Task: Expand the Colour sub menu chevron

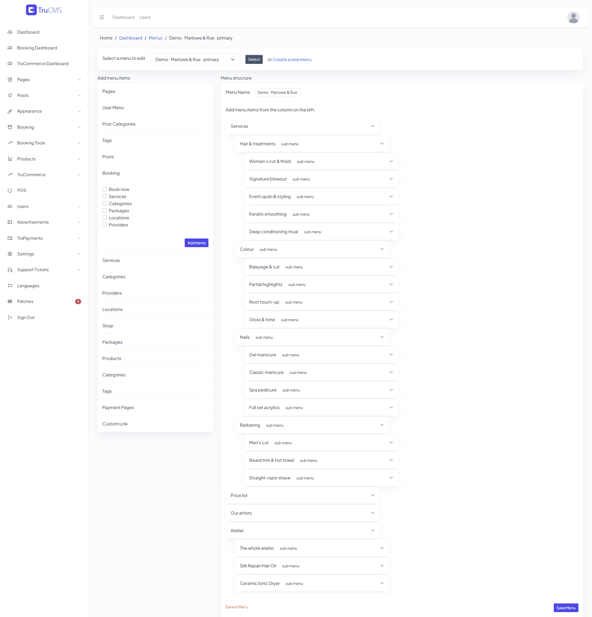Action: point(382,249)
